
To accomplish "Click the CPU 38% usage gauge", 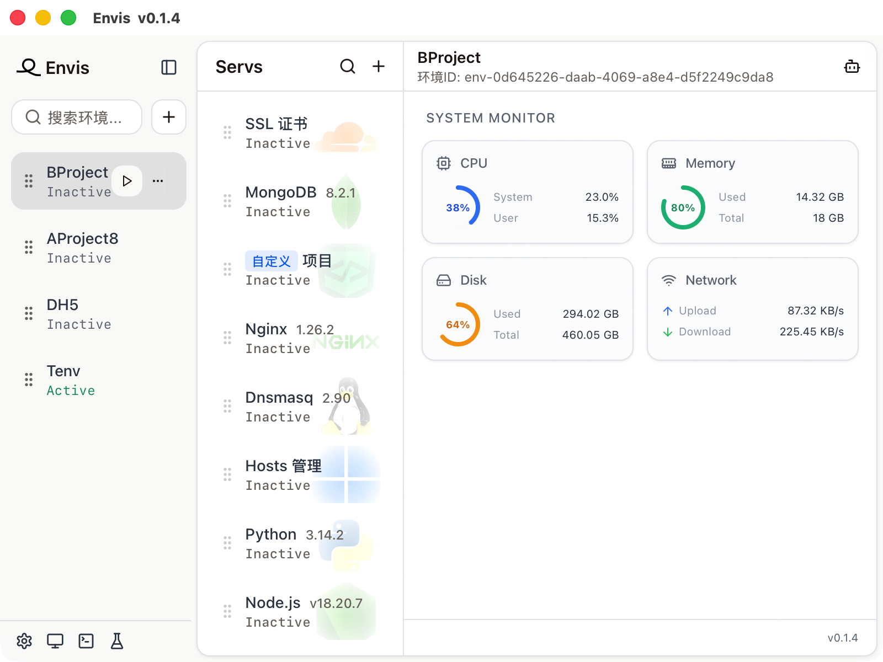I will pos(458,207).
